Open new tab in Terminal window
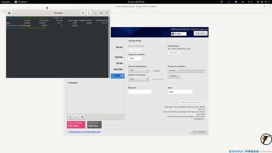The width and height of the screenshot is (272, 153). click(x=9, y=13)
